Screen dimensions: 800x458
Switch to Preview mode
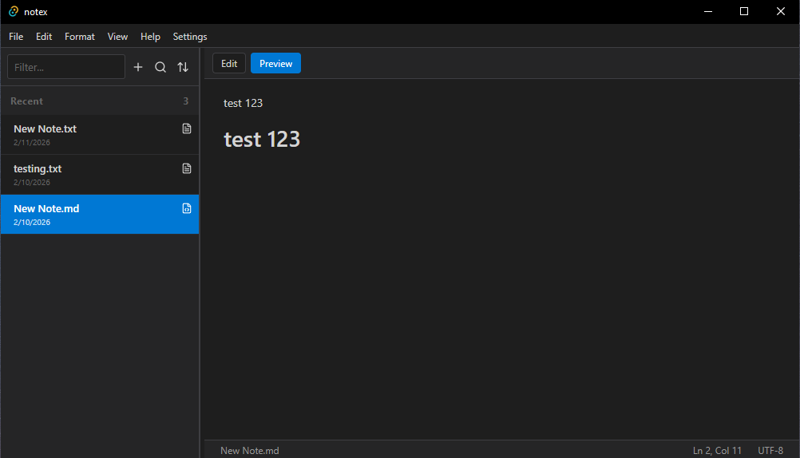click(275, 64)
